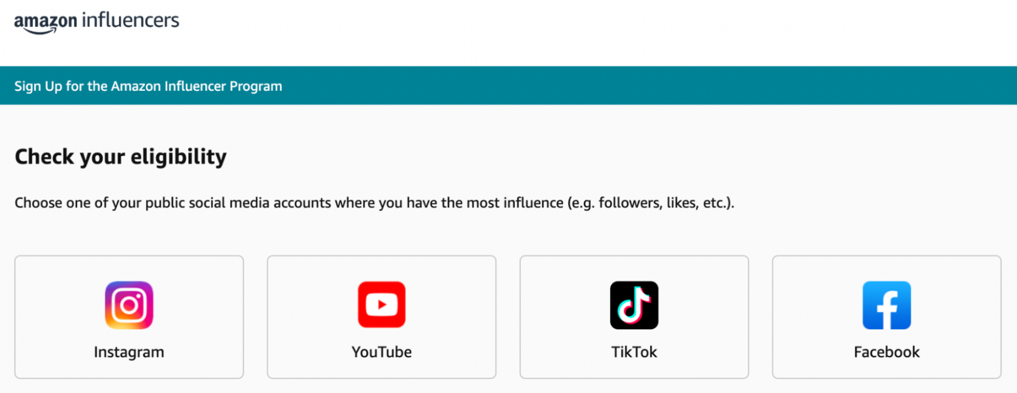
Task: Click the Check your eligibility heading
Action: (120, 156)
